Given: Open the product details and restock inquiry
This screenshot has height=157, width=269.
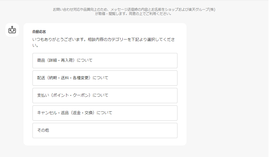Looking at the screenshot, I should click(x=105, y=60).
